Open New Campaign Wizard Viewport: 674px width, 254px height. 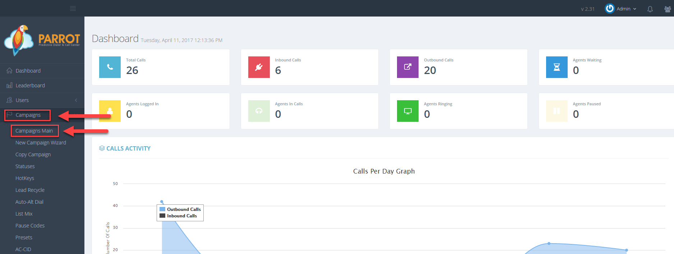tap(41, 143)
